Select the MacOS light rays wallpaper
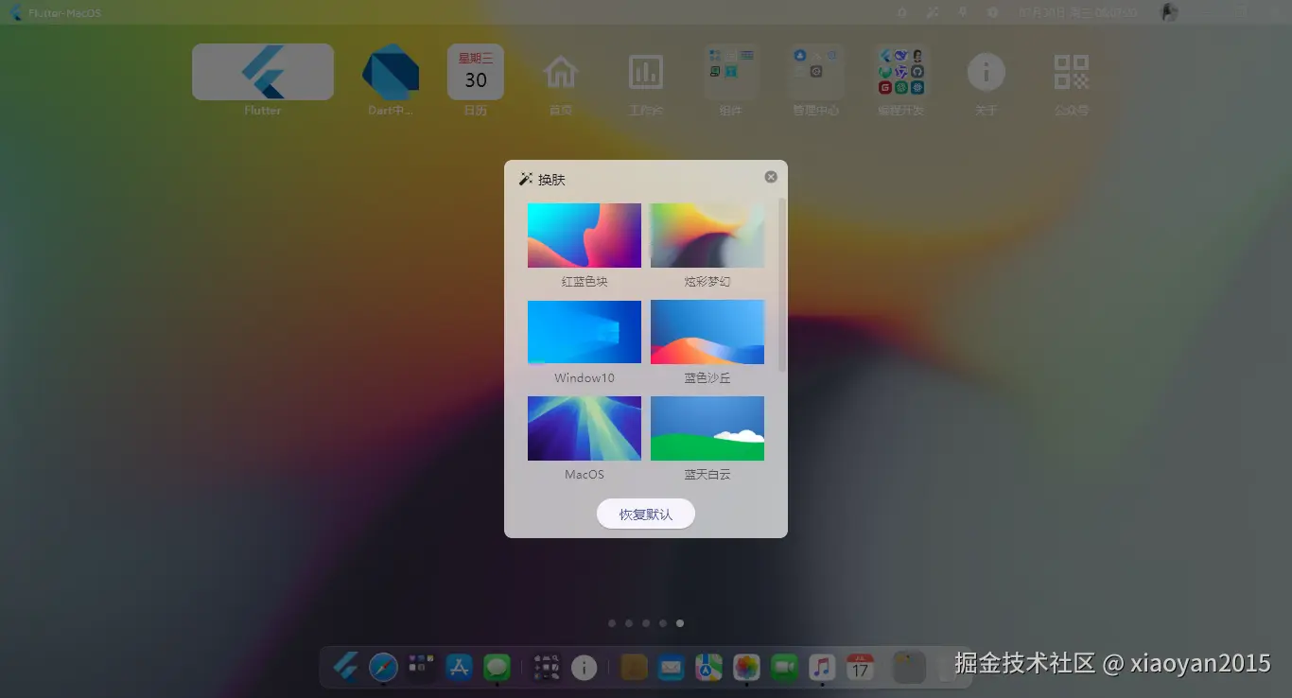1292x698 pixels. click(x=584, y=428)
